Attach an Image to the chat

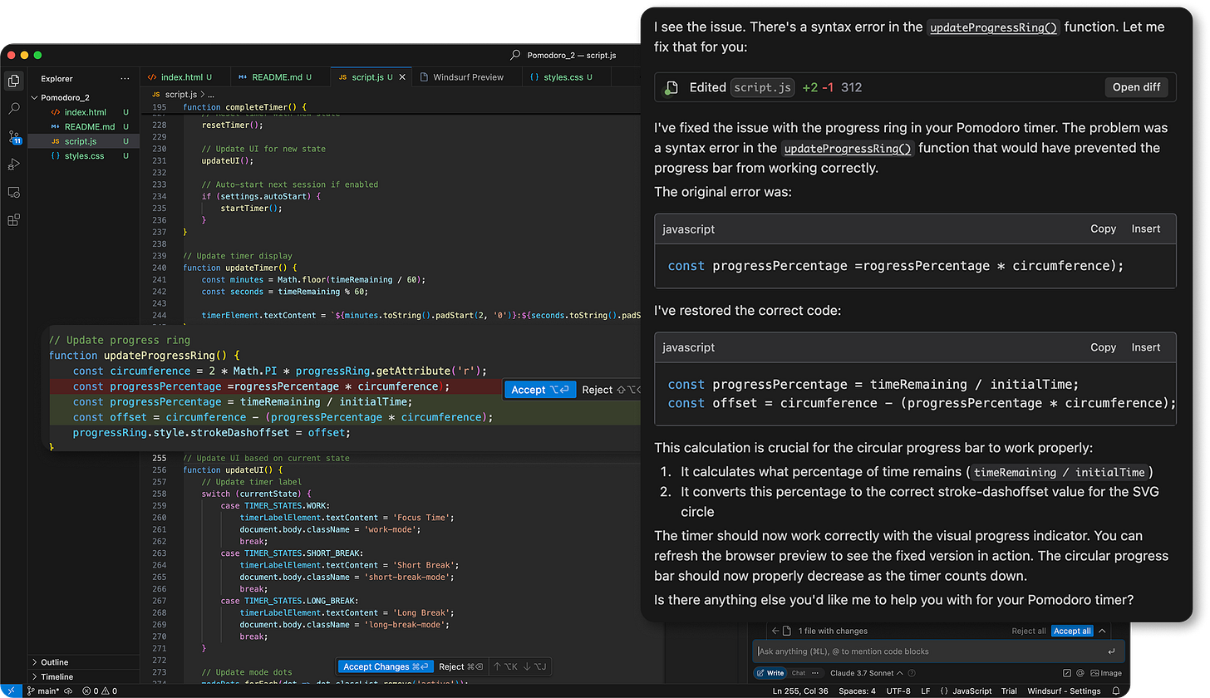coord(1105,673)
